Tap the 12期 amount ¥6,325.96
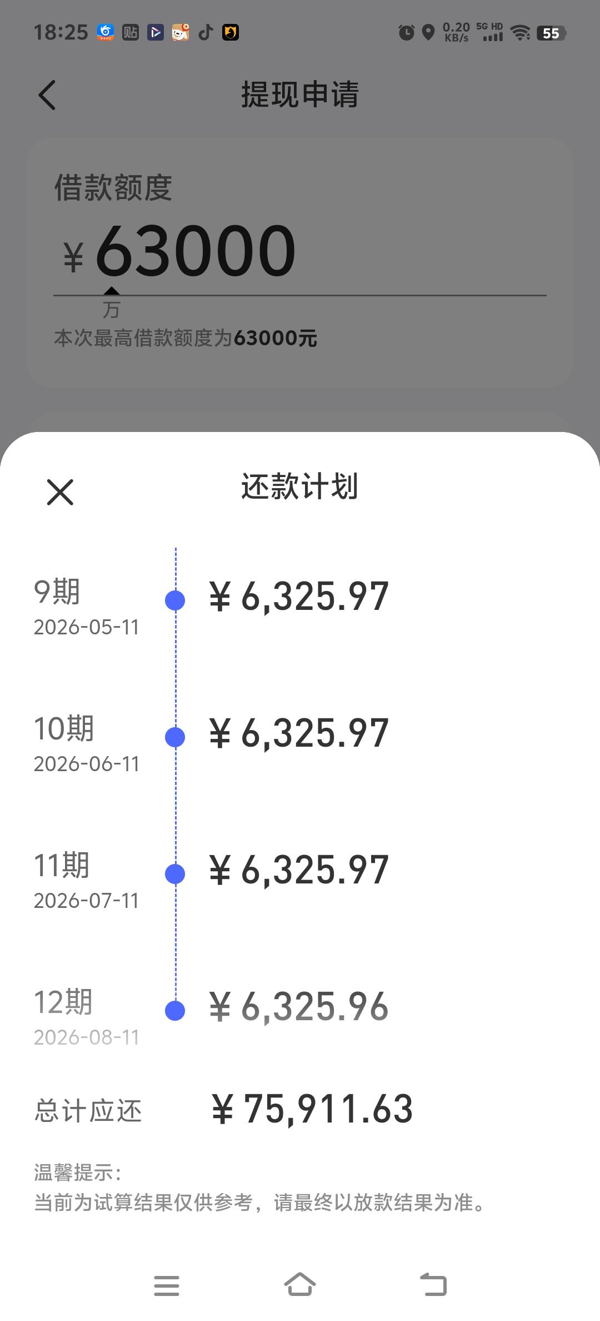600x1321 pixels. tap(299, 1007)
